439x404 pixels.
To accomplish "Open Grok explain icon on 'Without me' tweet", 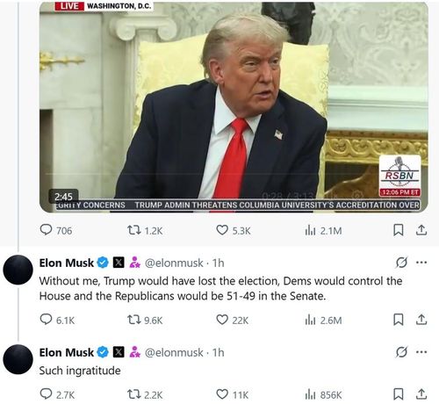I will click(401, 263).
